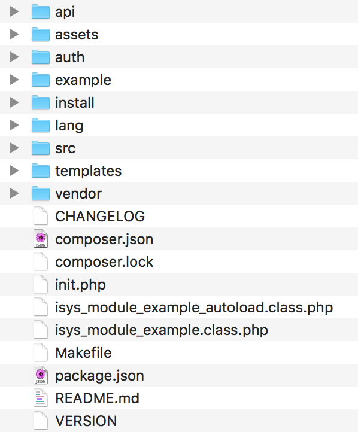Viewport: 358px width, 432px height.
Task: Click the example folder icon
Action: tap(41, 80)
